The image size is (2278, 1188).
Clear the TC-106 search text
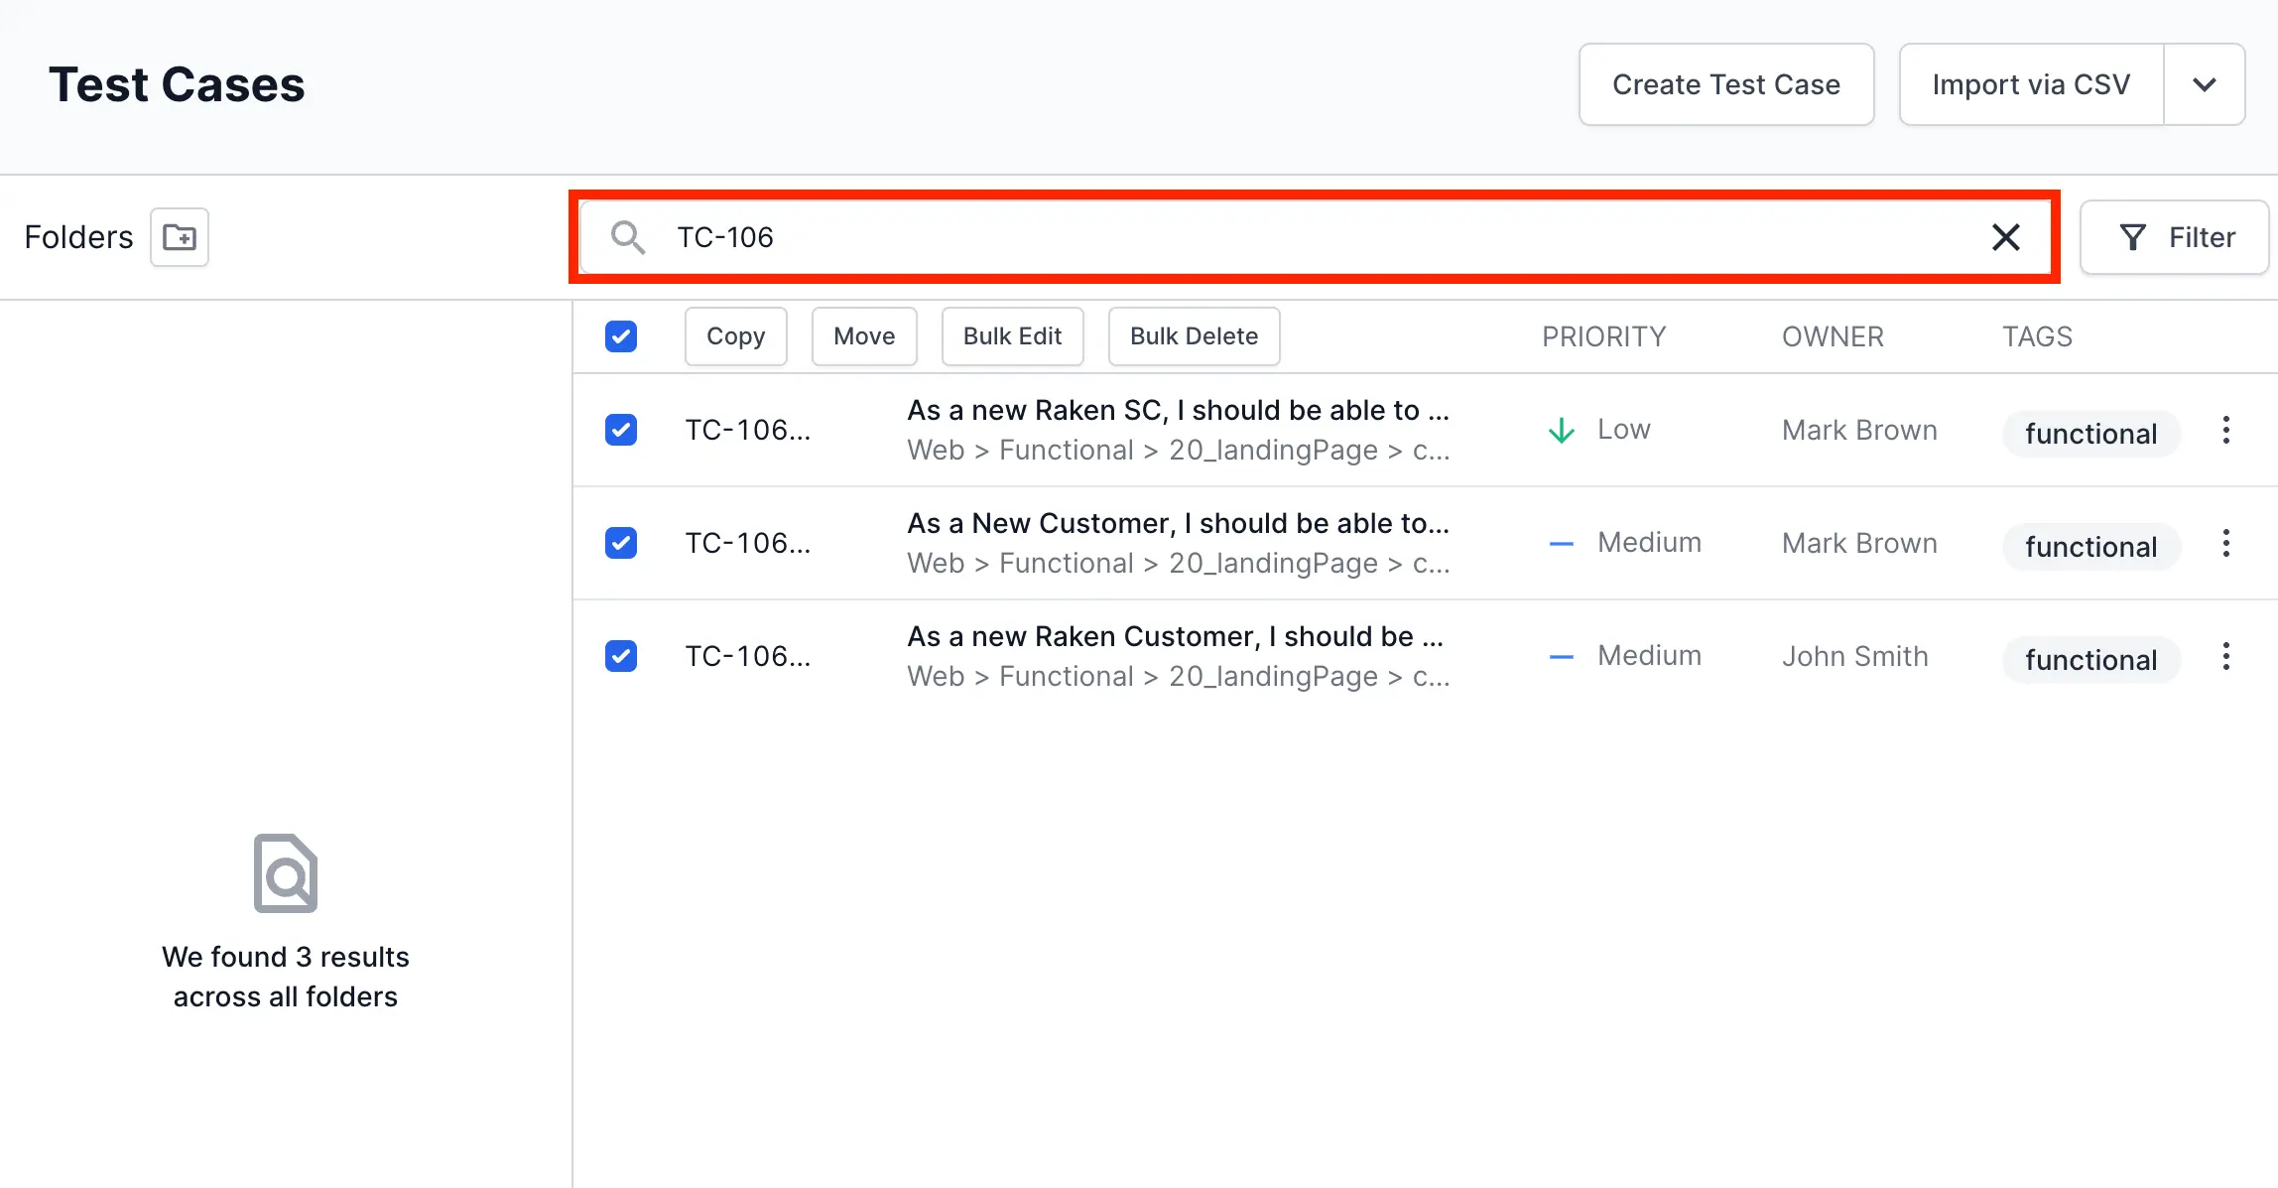click(x=2005, y=237)
